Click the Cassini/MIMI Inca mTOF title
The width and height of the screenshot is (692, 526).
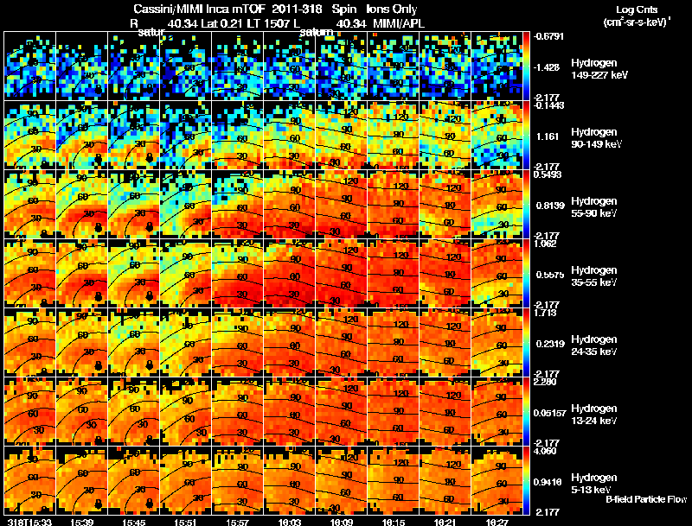(198, 9)
